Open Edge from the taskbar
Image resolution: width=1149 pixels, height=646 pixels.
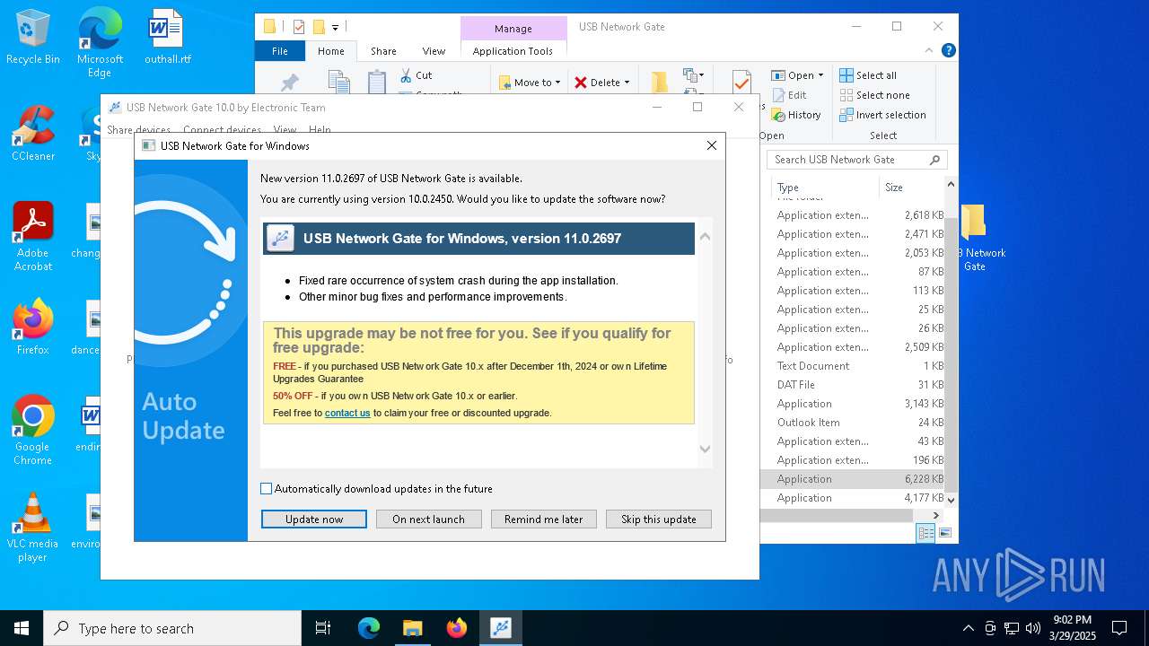point(369,628)
